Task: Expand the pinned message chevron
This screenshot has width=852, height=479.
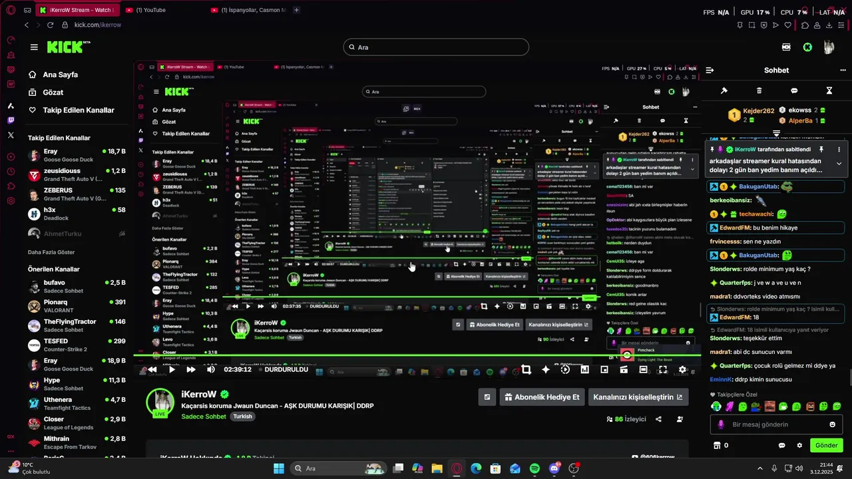Action: pos(839,164)
